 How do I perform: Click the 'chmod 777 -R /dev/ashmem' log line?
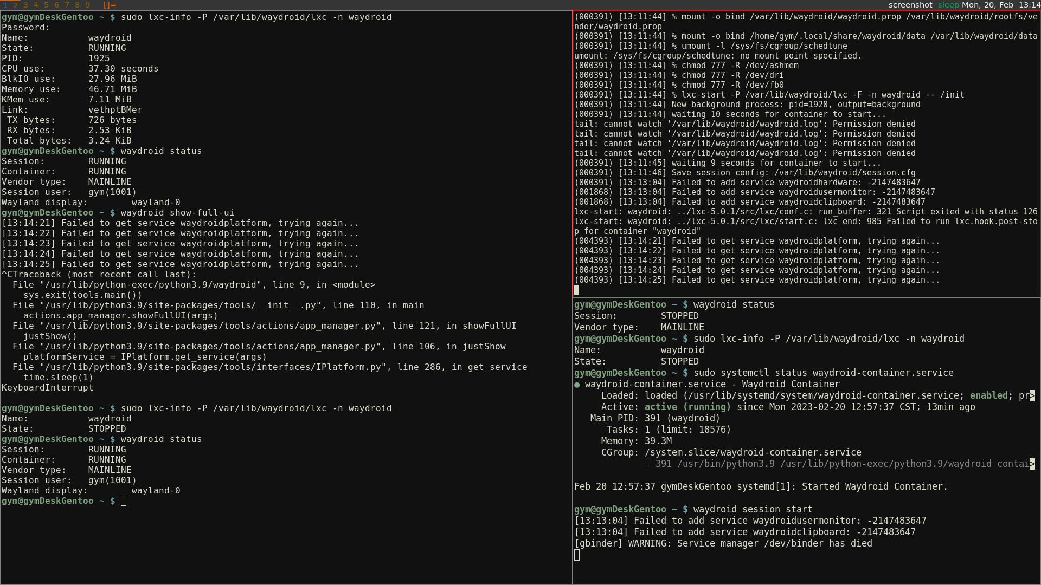pos(686,66)
